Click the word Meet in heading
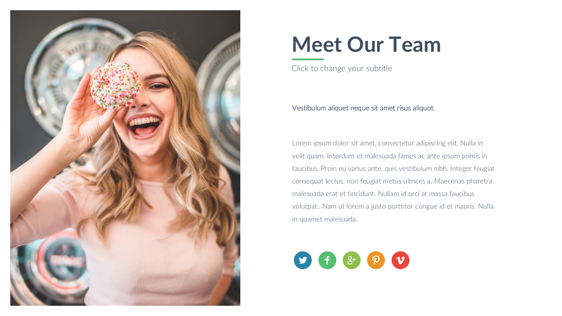Screen dimensions: 562x316 point(317,44)
